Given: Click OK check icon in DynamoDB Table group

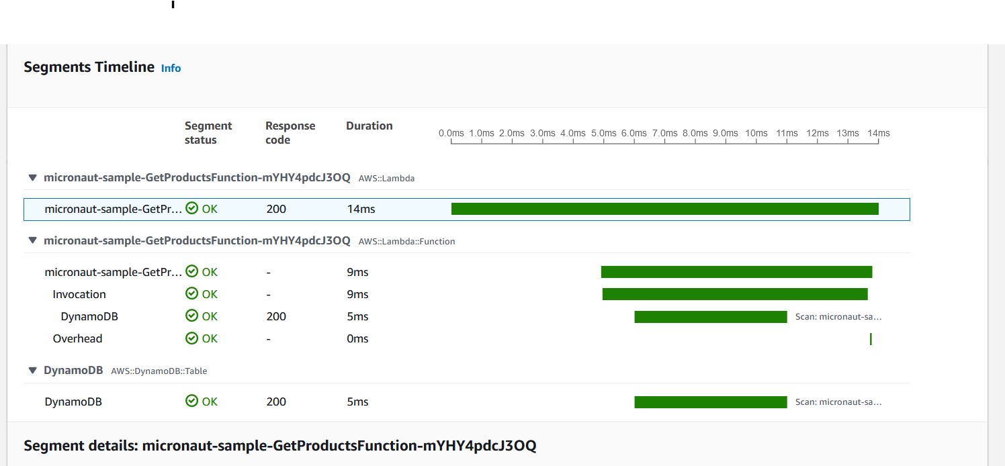Looking at the screenshot, I should (192, 402).
